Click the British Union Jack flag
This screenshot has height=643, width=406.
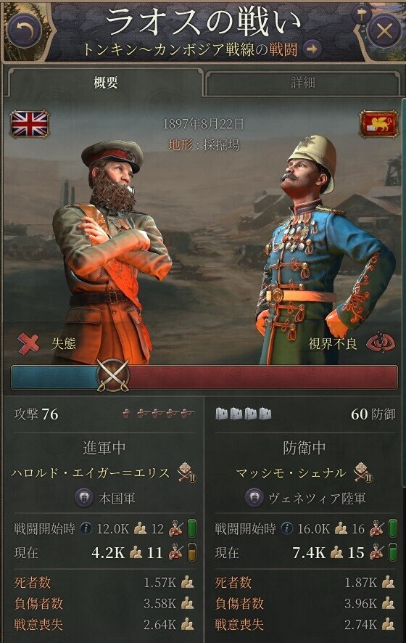tap(30, 124)
